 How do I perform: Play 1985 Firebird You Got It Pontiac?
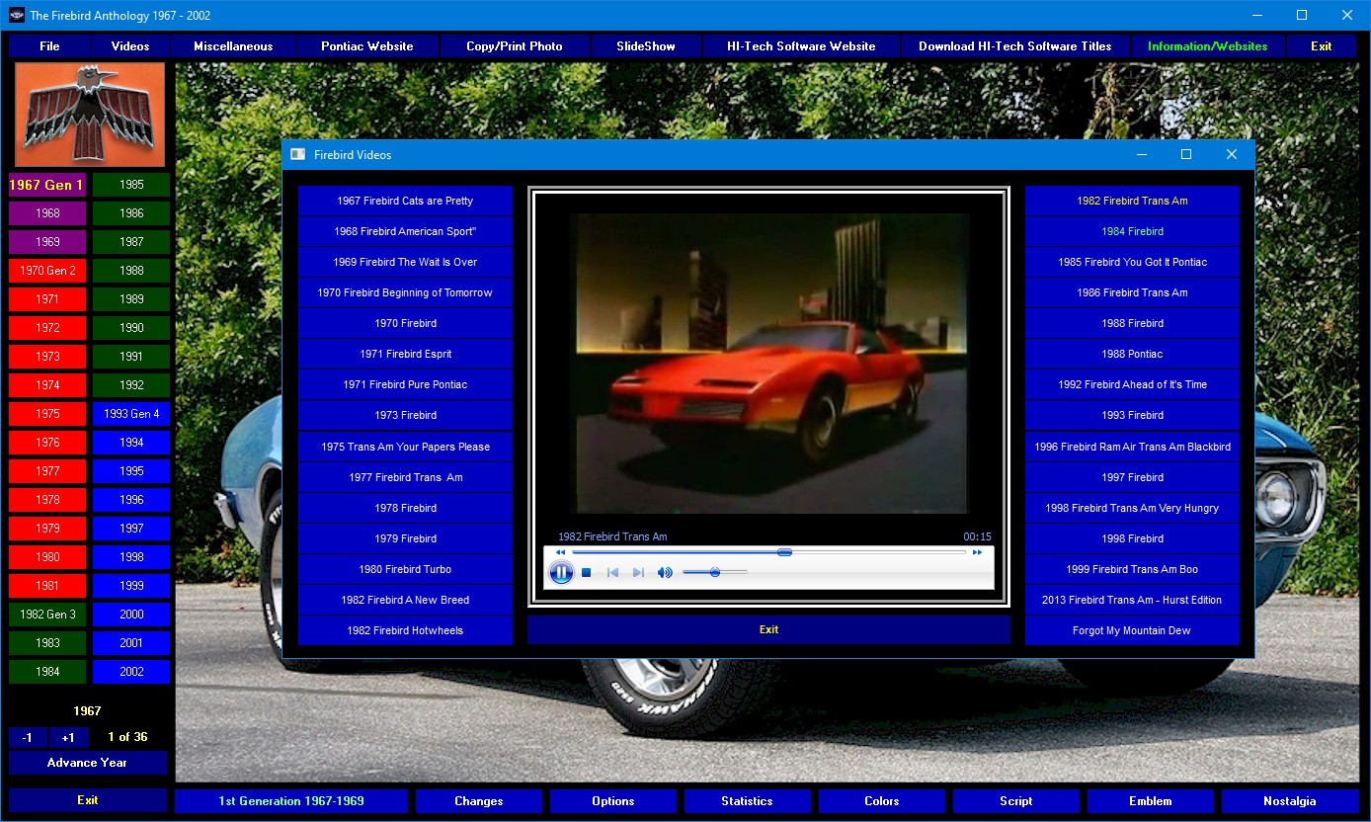point(1132,262)
